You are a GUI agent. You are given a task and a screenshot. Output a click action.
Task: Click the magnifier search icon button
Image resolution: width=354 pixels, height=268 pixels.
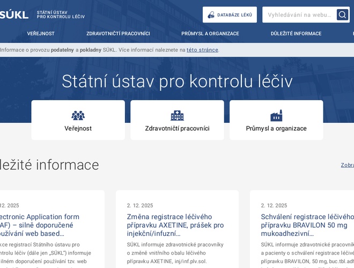342,14
